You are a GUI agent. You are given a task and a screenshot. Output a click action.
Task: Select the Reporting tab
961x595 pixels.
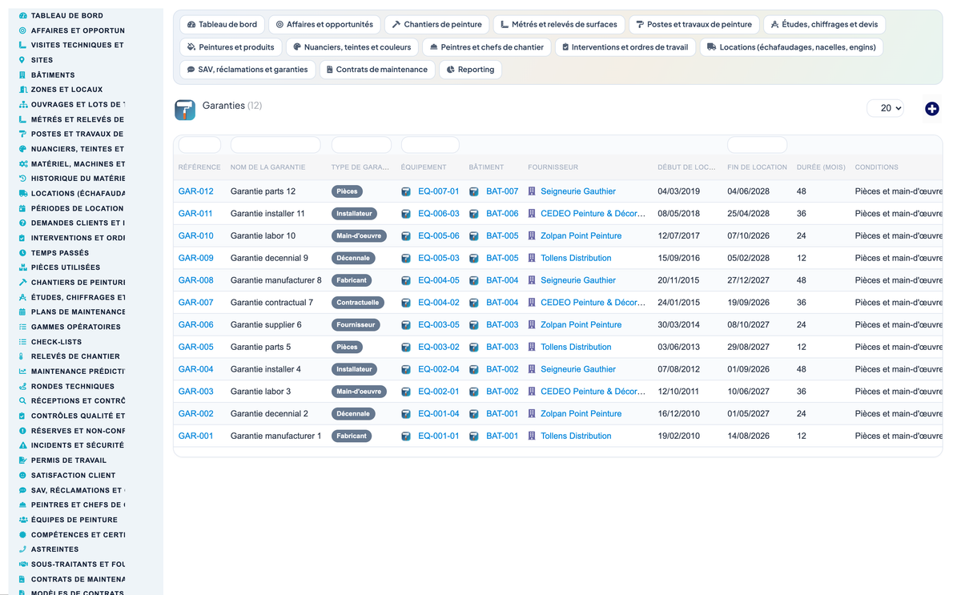tap(470, 70)
